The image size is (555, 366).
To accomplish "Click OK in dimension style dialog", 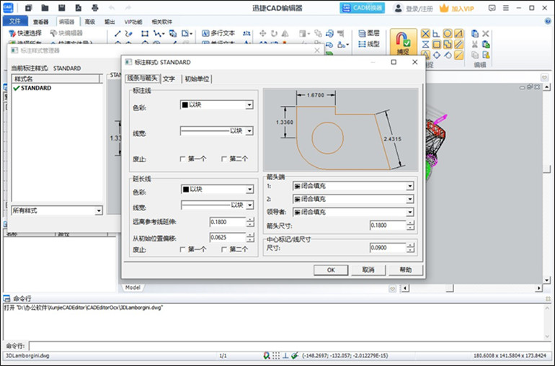I will (331, 270).
